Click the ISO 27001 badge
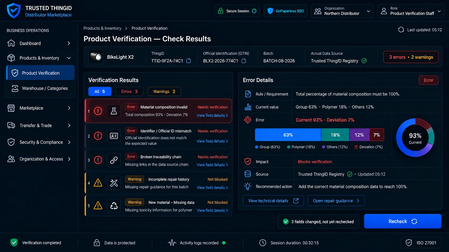The width and height of the screenshot is (449, 252). (421, 243)
